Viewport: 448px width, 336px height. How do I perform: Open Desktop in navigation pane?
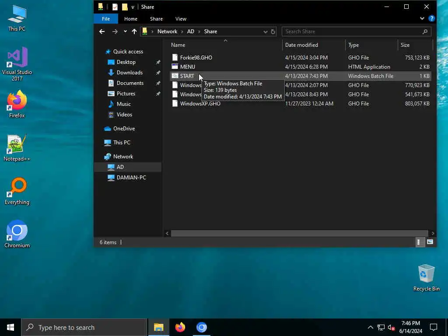point(126,62)
